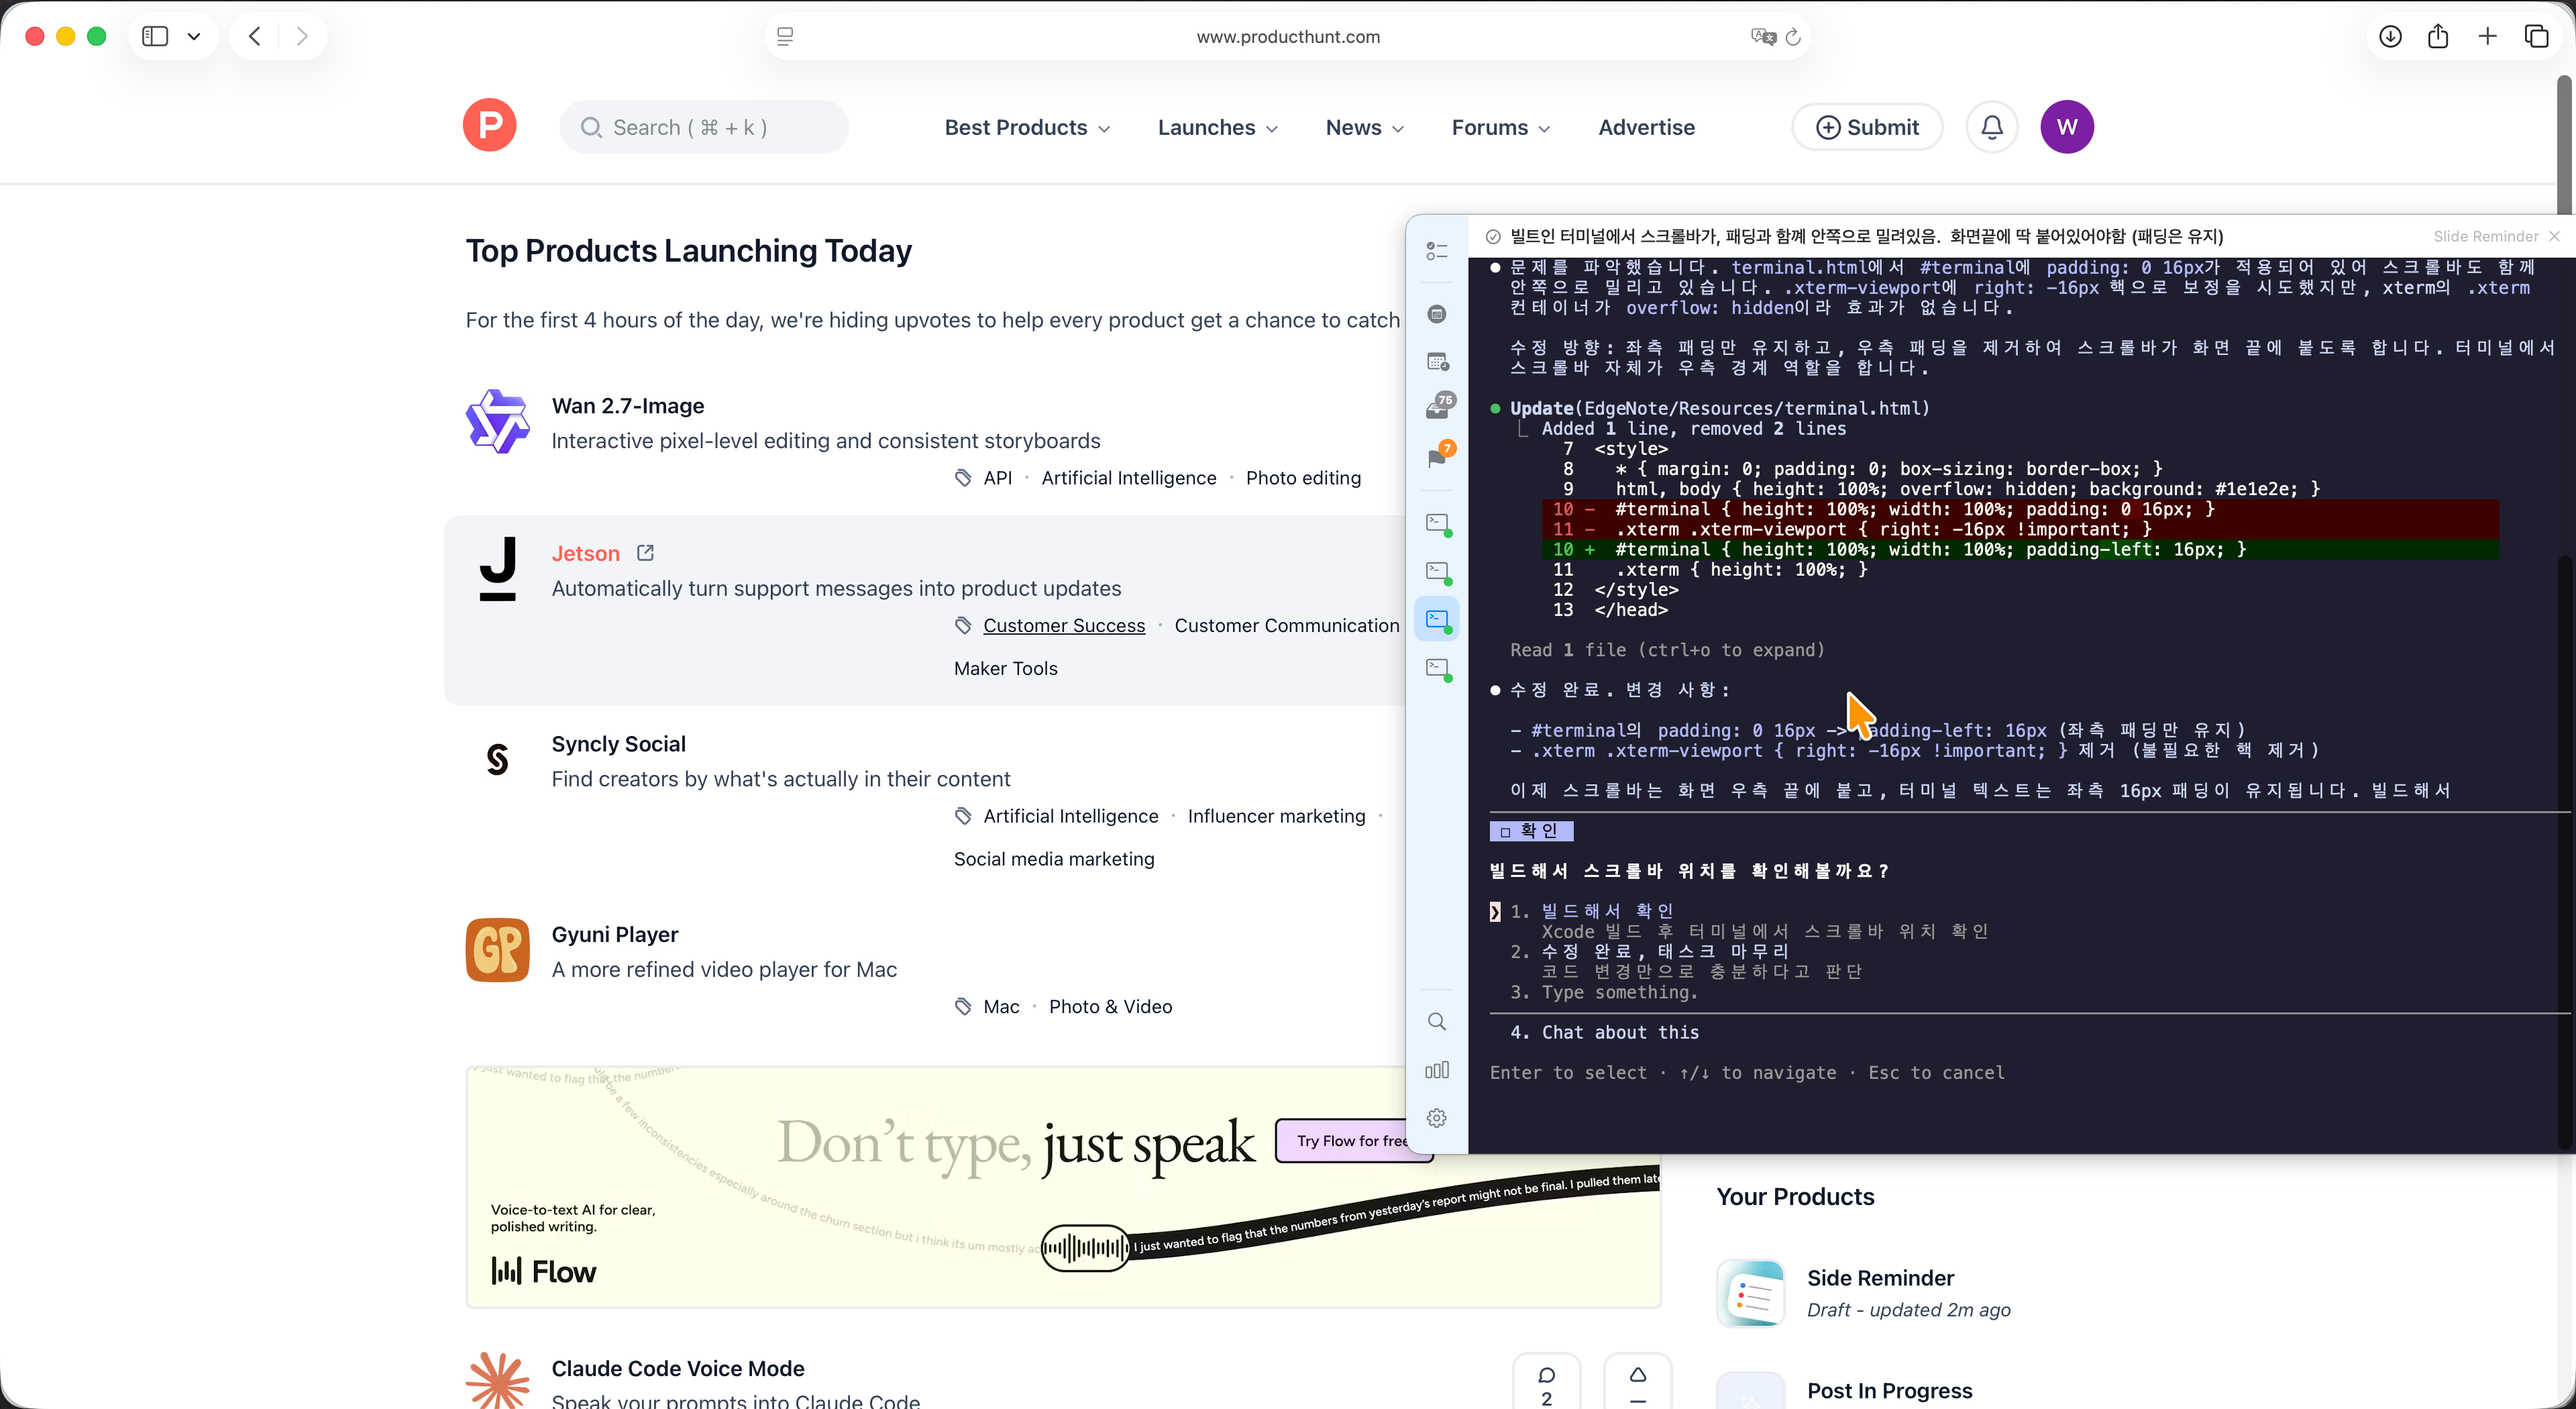
Task: Select the highlighted active terminal session icon
Action: (1437, 620)
